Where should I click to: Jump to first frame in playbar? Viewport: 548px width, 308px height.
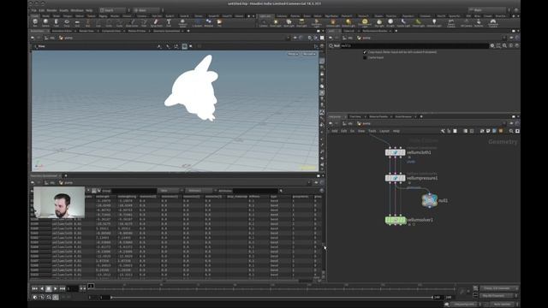point(34,288)
